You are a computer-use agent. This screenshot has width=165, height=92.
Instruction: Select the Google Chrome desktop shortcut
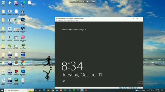tap(23, 64)
